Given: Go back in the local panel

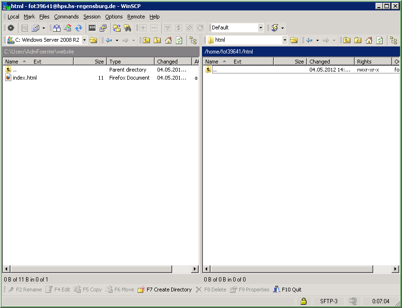Looking at the screenshot, I should pos(109,40).
